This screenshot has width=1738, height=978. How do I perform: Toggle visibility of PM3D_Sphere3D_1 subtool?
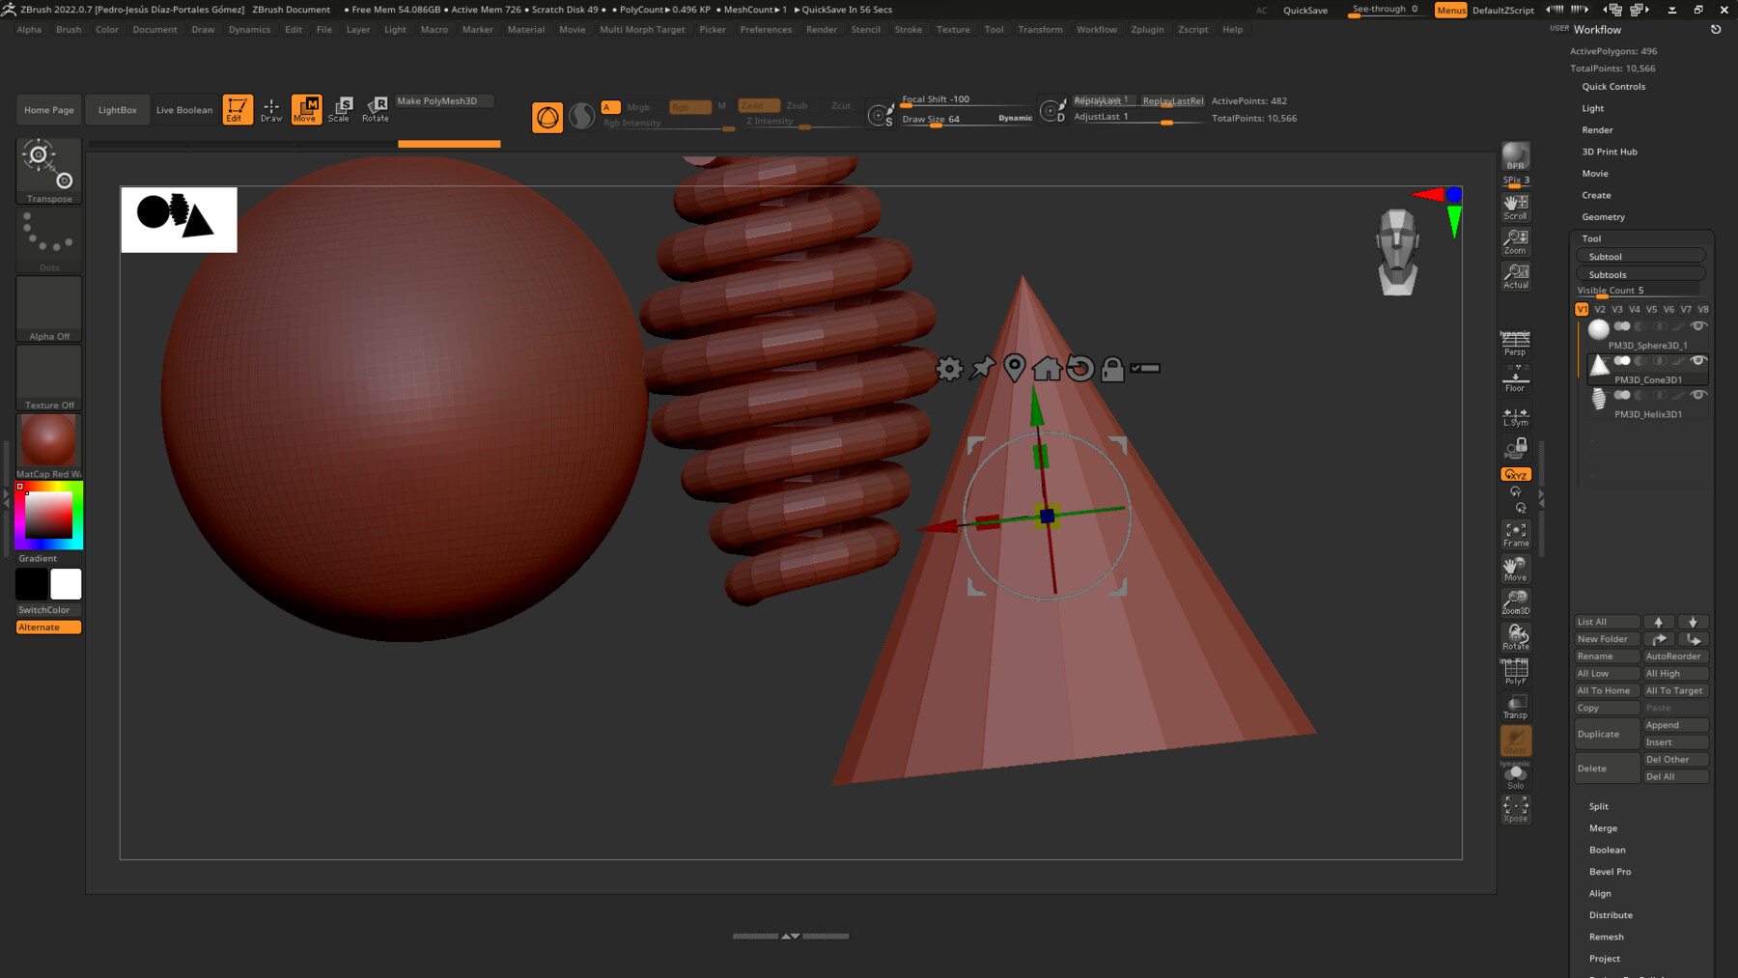[1699, 327]
